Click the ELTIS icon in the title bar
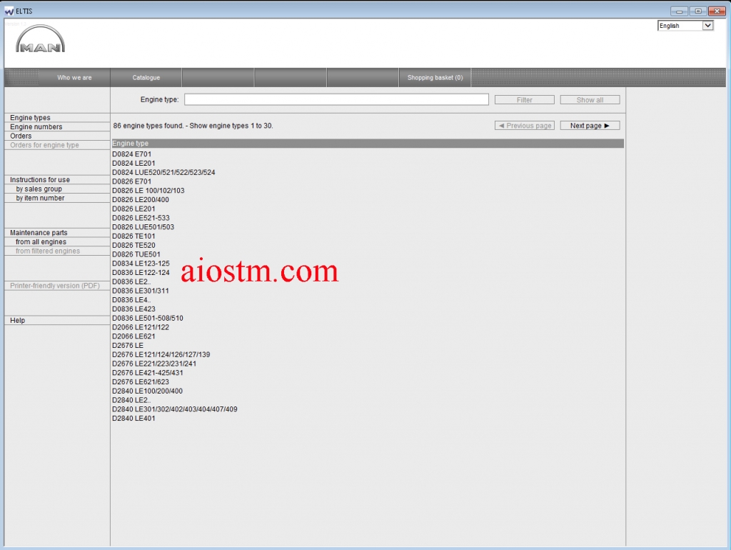The height and width of the screenshot is (550, 731). click(8, 10)
